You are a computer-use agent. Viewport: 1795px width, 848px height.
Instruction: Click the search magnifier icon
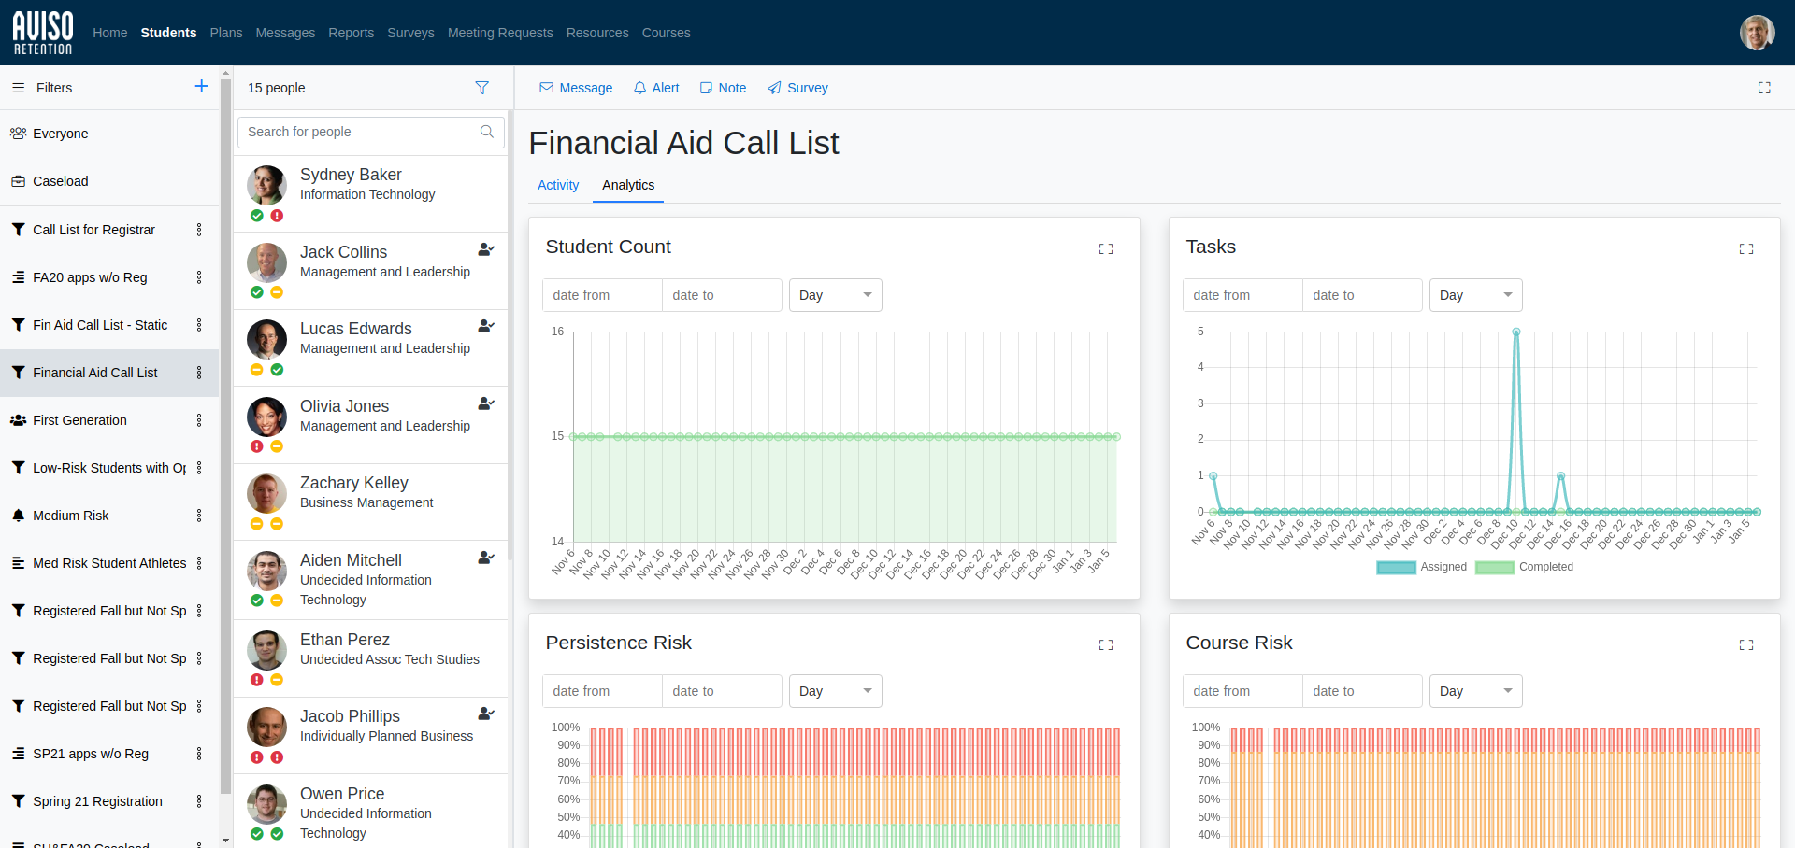(486, 132)
